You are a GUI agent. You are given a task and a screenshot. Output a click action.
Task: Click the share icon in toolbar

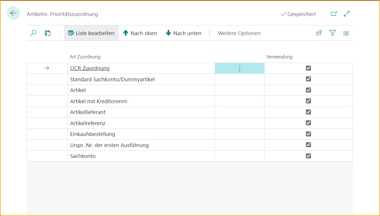(319, 33)
